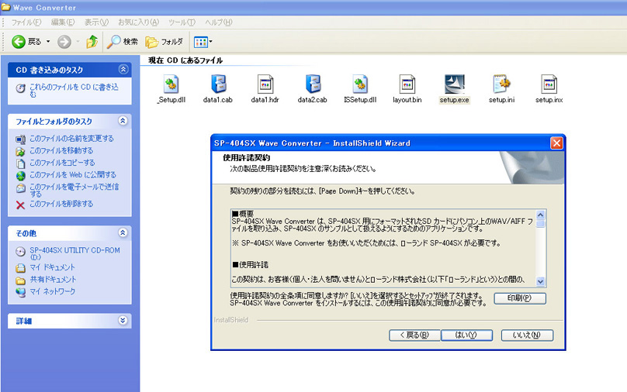
Task: Open the ヘルプ(H) menu
Action: point(218,22)
